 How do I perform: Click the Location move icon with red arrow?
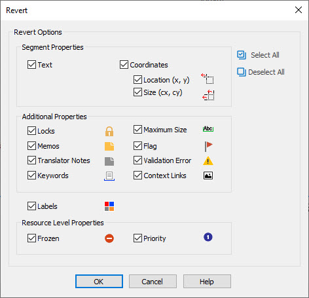pos(208,79)
